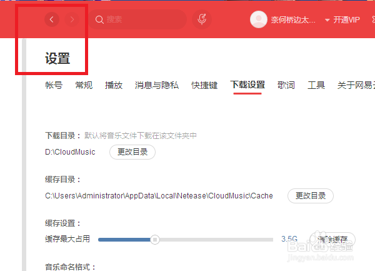The image size is (375, 271).
Task: Switch to the 常规 tab
Action: (x=84, y=85)
